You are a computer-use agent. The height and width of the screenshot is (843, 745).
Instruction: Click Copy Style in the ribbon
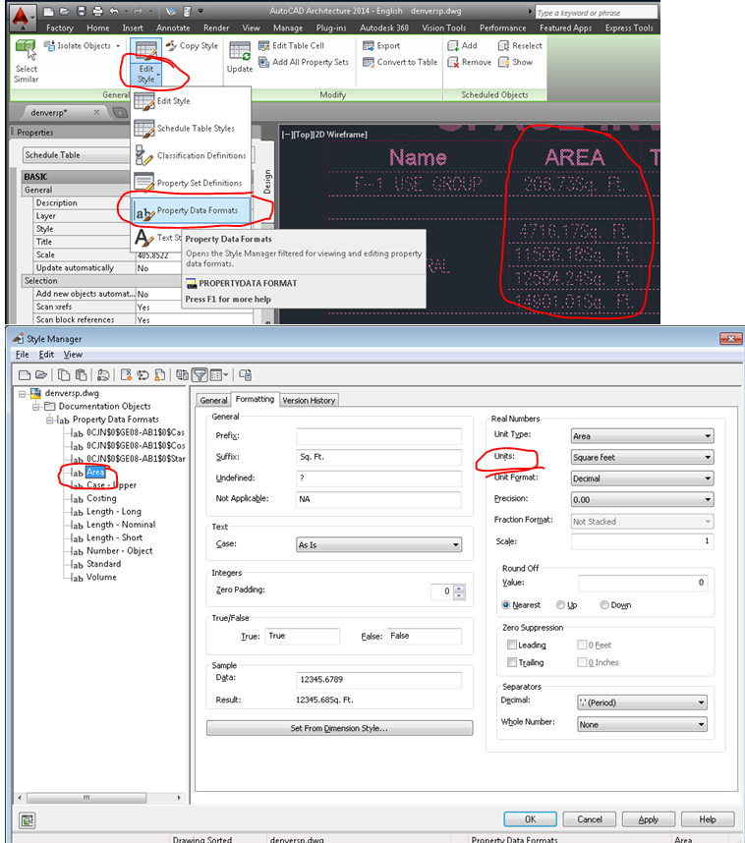pos(192,46)
